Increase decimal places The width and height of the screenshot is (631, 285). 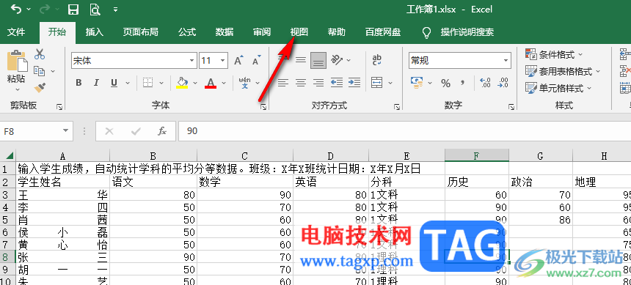[x=485, y=83]
